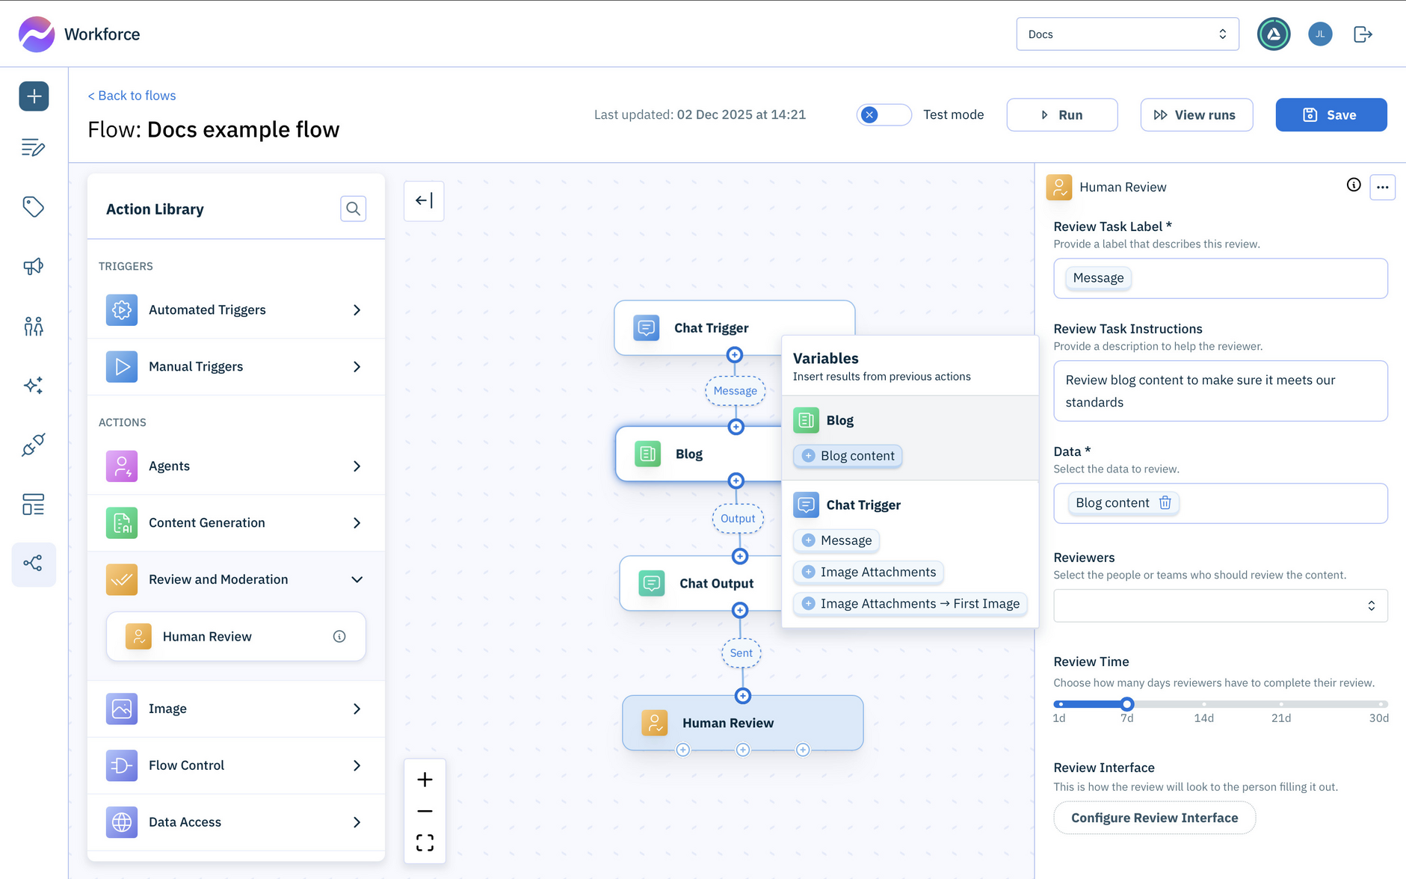Open the Reviewers selection dropdown

[x=1220, y=605]
